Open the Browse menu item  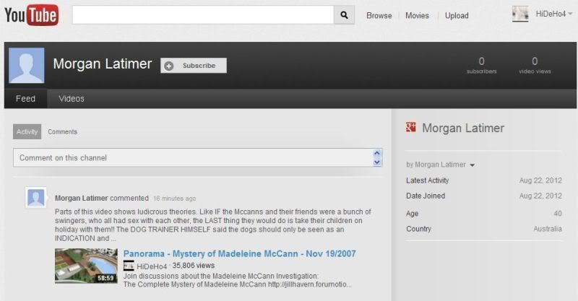pos(379,15)
